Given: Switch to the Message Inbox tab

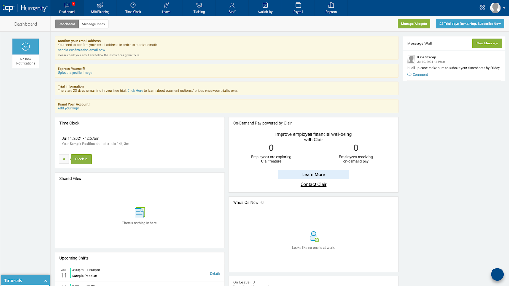Looking at the screenshot, I should [94, 24].
